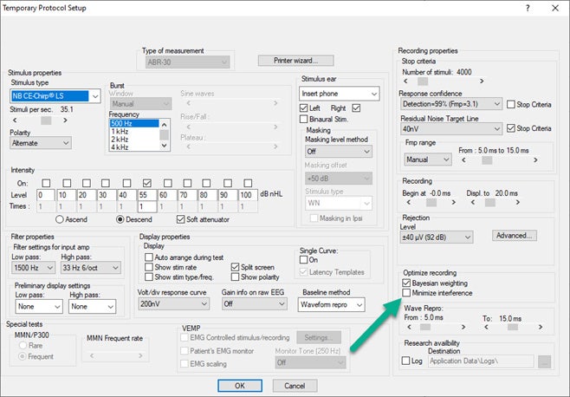Increase Number of stimuli with right arrow
The height and width of the screenshot is (397, 570).
pos(482,81)
